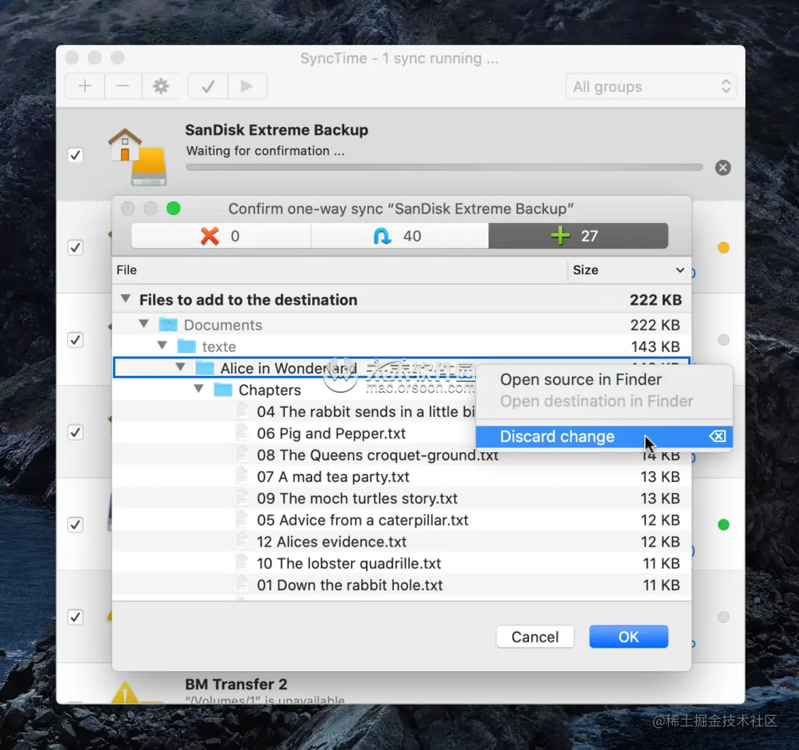The height and width of the screenshot is (750, 799).
Task: Toggle checkbox above BM Transfer 2
Action: [x=76, y=617]
